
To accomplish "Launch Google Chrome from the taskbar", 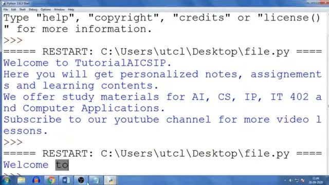I will click(x=51, y=180).
